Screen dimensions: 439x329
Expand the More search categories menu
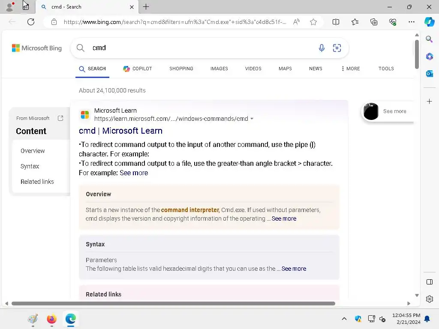(x=351, y=69)
